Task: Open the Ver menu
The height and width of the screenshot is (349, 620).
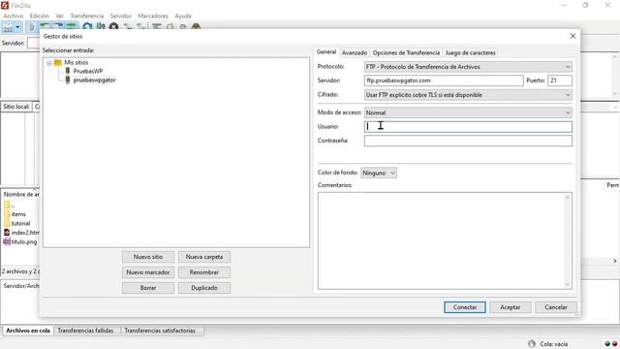Action: click(59, 16)
